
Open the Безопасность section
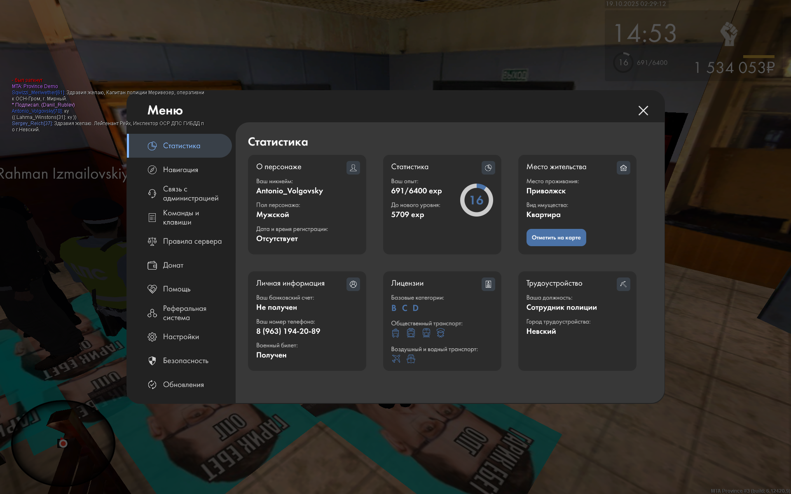click(185, 361)
